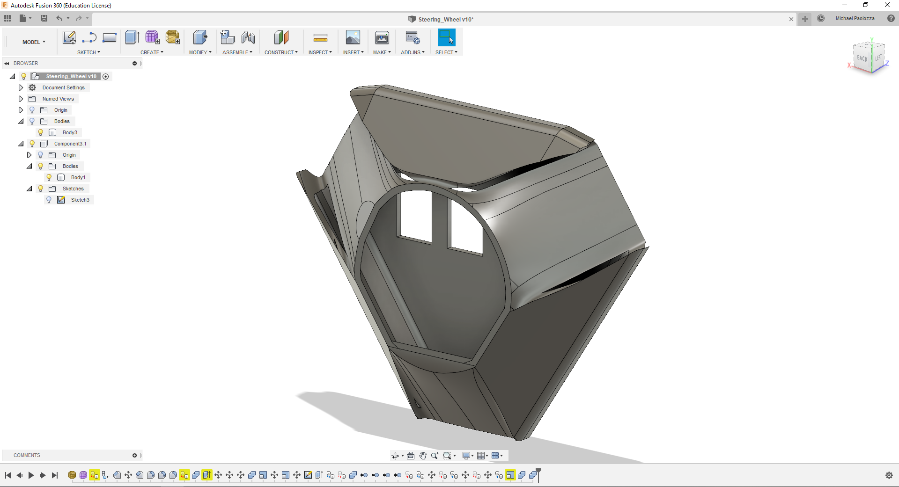Click the timeline end marker
Viewport: 899px width, 487px height.
coord(538,474)
